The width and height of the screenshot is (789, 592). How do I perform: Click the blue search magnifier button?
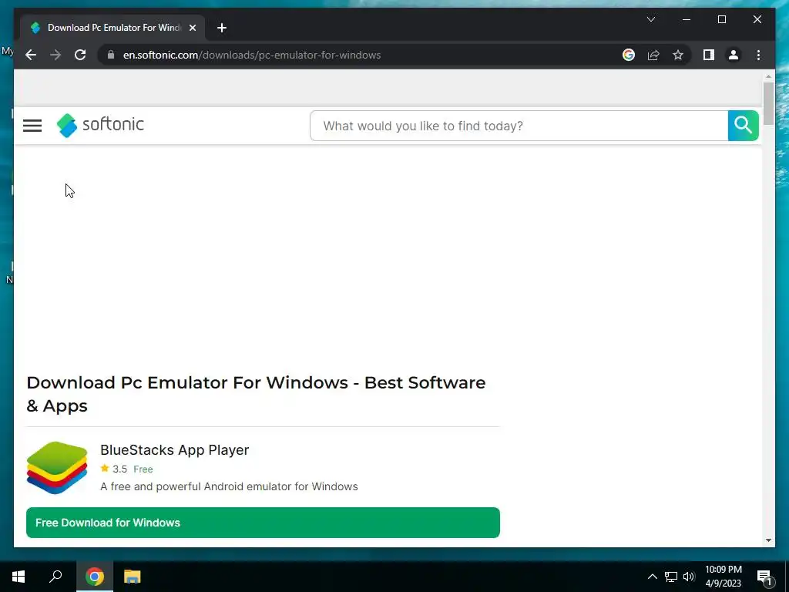(x=743, y=126)
